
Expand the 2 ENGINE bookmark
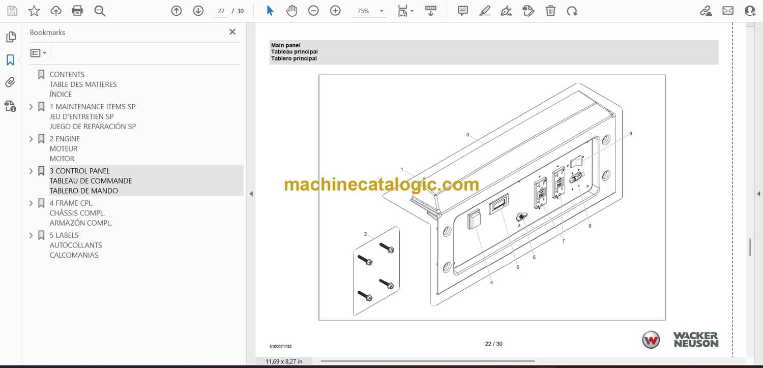coord(31,139)
